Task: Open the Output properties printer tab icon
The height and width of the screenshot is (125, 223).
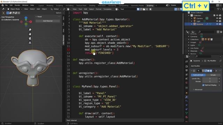Action: coord(187,70)
